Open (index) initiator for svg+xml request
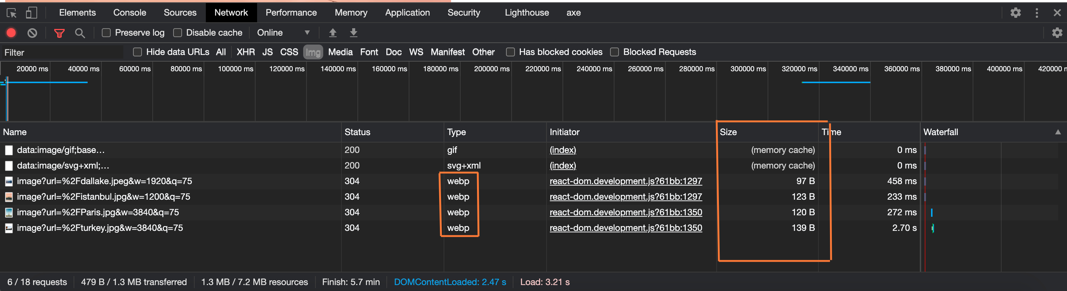The image size is (1067, 291). click(x=562, y=166)
